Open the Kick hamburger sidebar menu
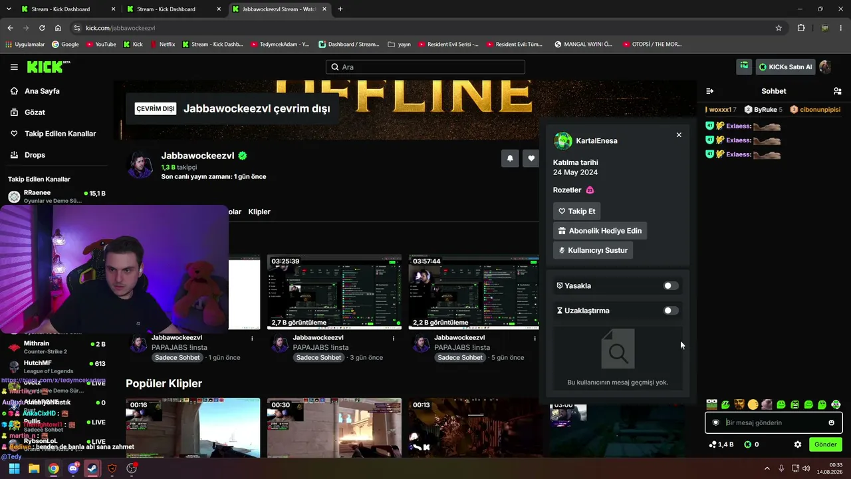This screenshot has height=479, width=851. [14, 67]
